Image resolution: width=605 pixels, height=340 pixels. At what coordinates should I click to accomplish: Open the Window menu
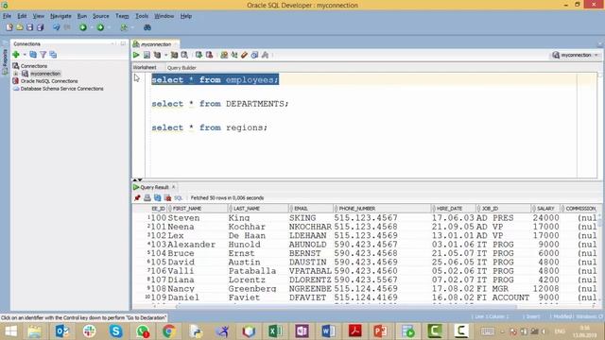coord(164,16)
